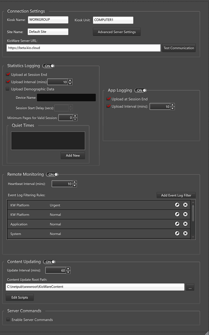Switch off Content Updating toggle
The image size is (209, 335).
coord(49,262)
